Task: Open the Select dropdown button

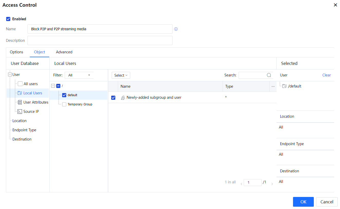Action: point(121,75)
